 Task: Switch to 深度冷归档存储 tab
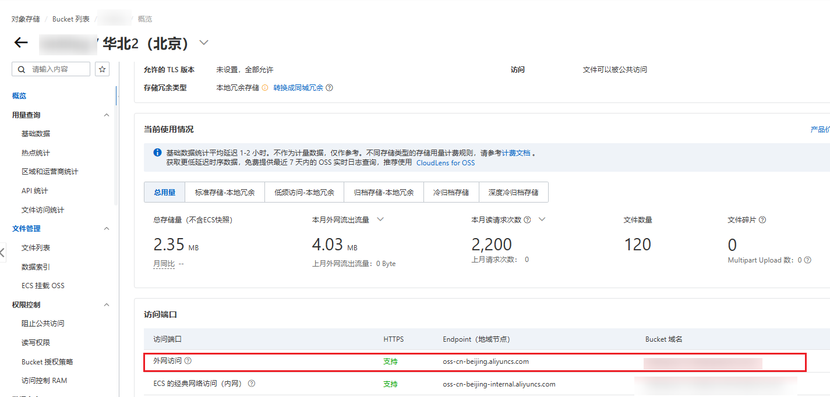tap(514, 192)
